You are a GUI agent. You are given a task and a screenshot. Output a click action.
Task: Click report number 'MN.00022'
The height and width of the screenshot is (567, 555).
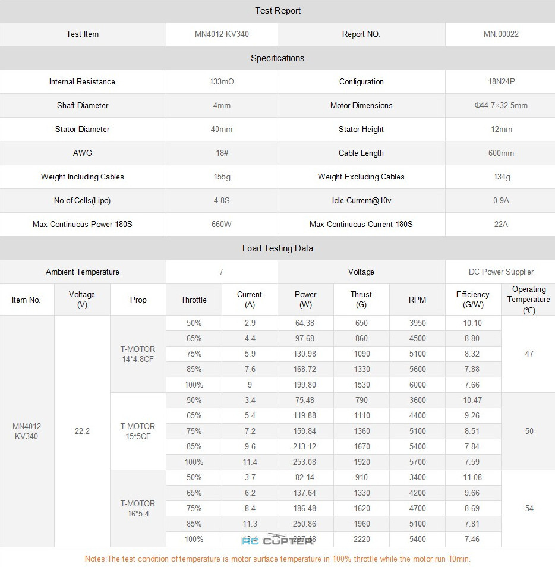(x=501, y=34)
